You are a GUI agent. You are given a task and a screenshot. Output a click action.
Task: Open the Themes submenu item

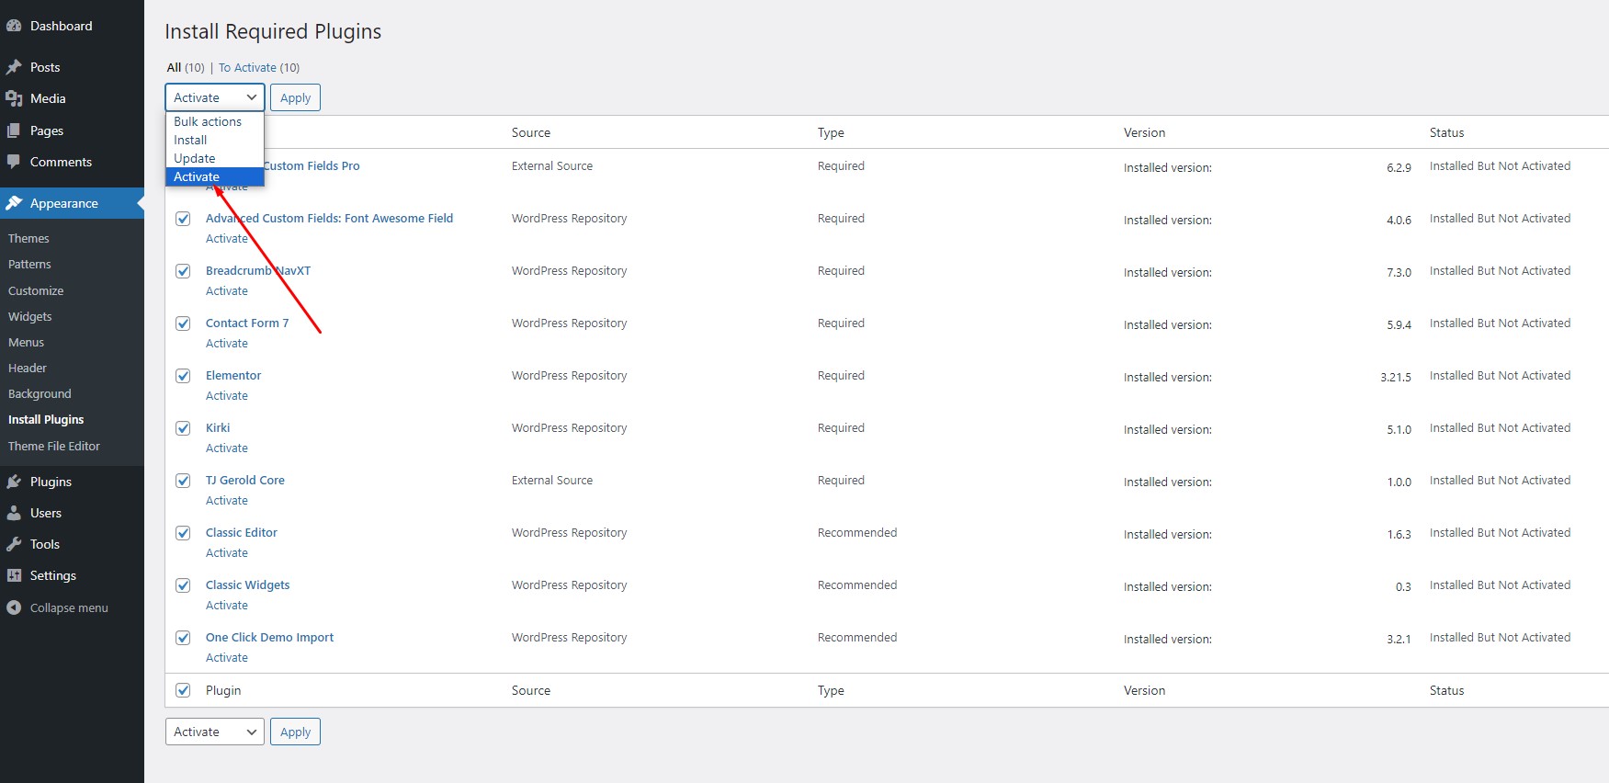click(x=28, y=238)
